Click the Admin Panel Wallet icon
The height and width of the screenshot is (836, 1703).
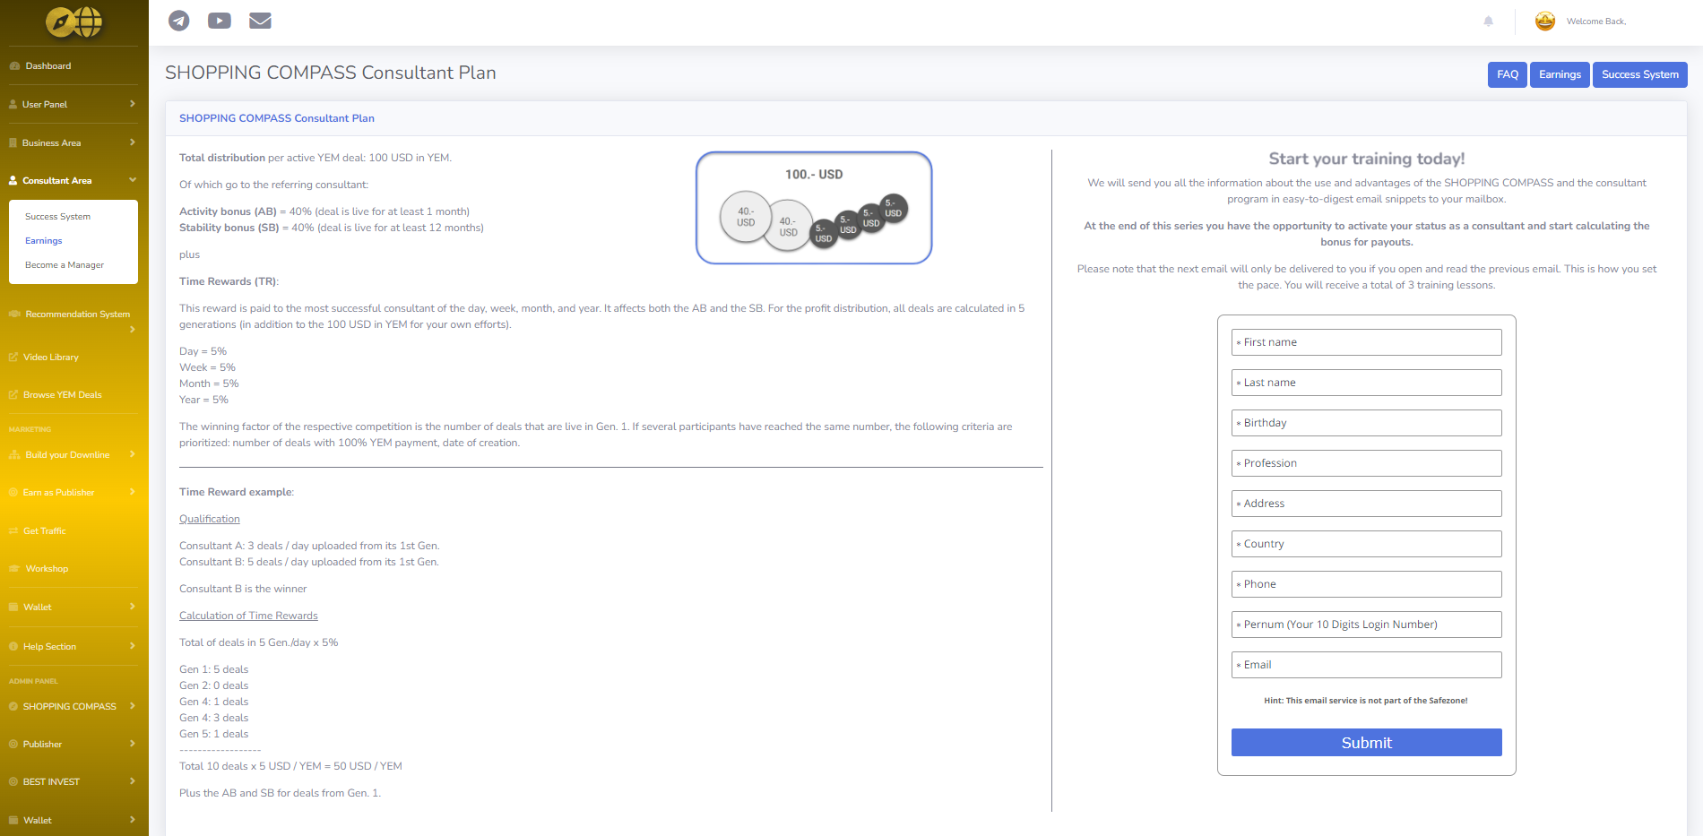tap(13, 820)
